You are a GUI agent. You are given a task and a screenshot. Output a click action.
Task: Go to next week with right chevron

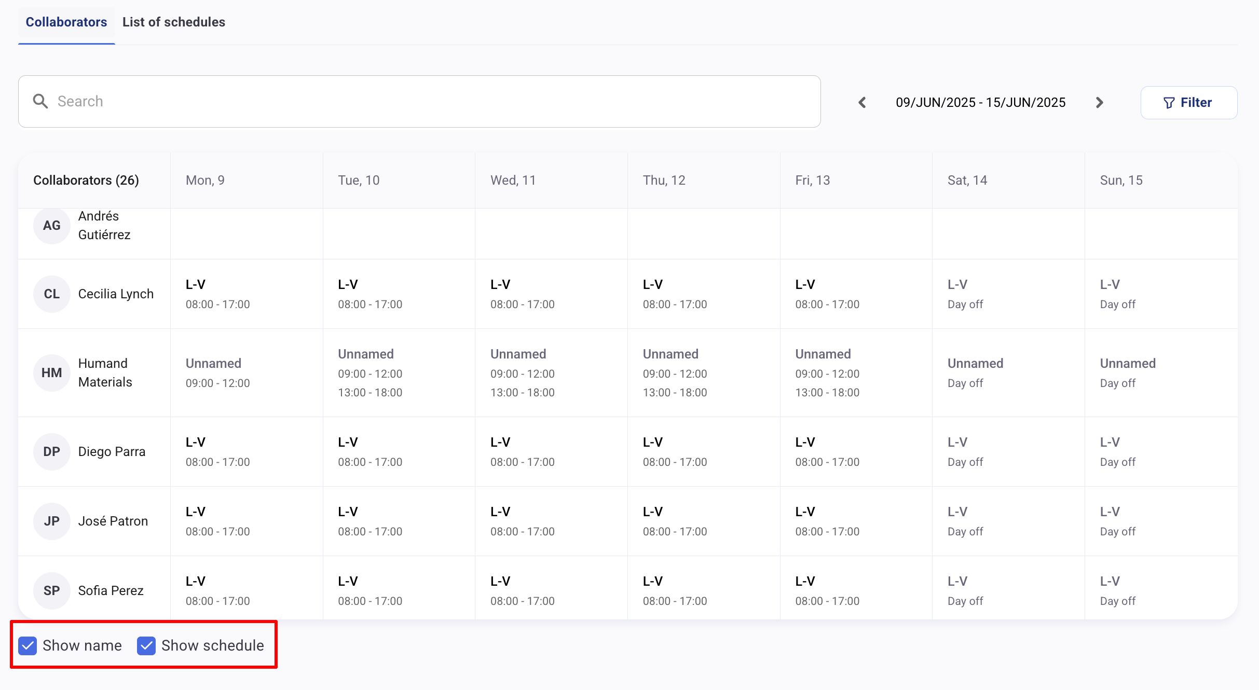[1099, 103]
